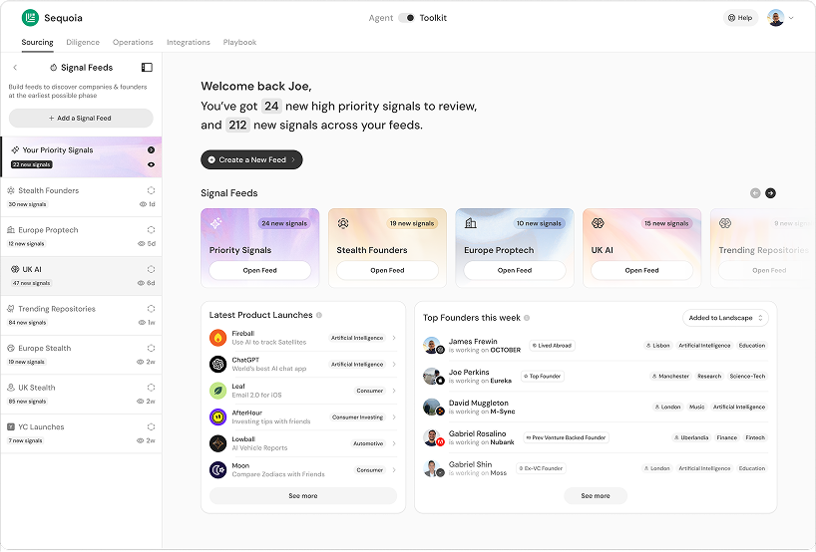This screenshot has width=816, height=552.
Task: Click dark circle icon on Priority Signals row
Action: [x=151, y=150]
